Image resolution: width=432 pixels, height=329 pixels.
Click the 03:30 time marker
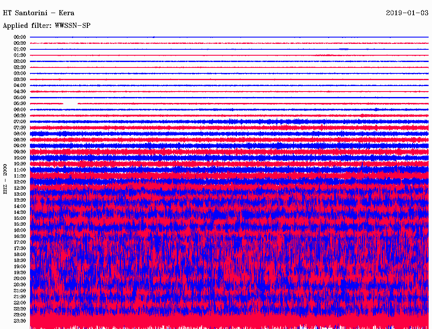tap(20, 79)
